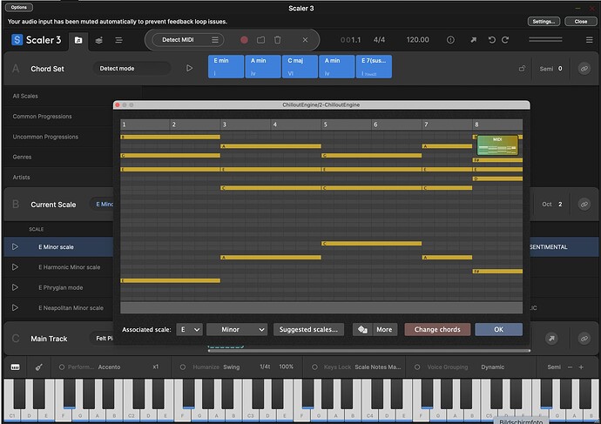Decrease Semi with minus button
Image resolution: width=601 pixels, height=424 pixels.
tap(570, 367)
